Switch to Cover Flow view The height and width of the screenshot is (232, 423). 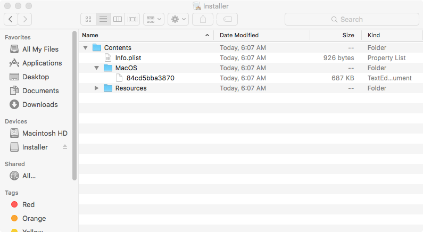tap(132, 19)
